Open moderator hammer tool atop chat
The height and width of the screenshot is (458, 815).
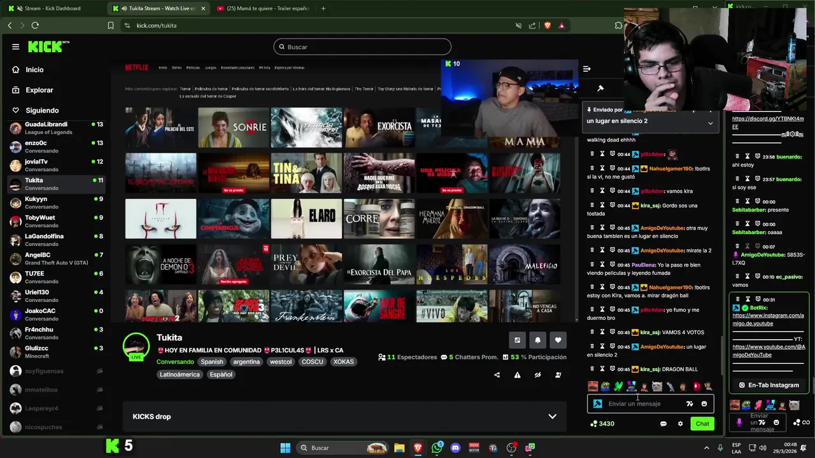pos(600,88)
